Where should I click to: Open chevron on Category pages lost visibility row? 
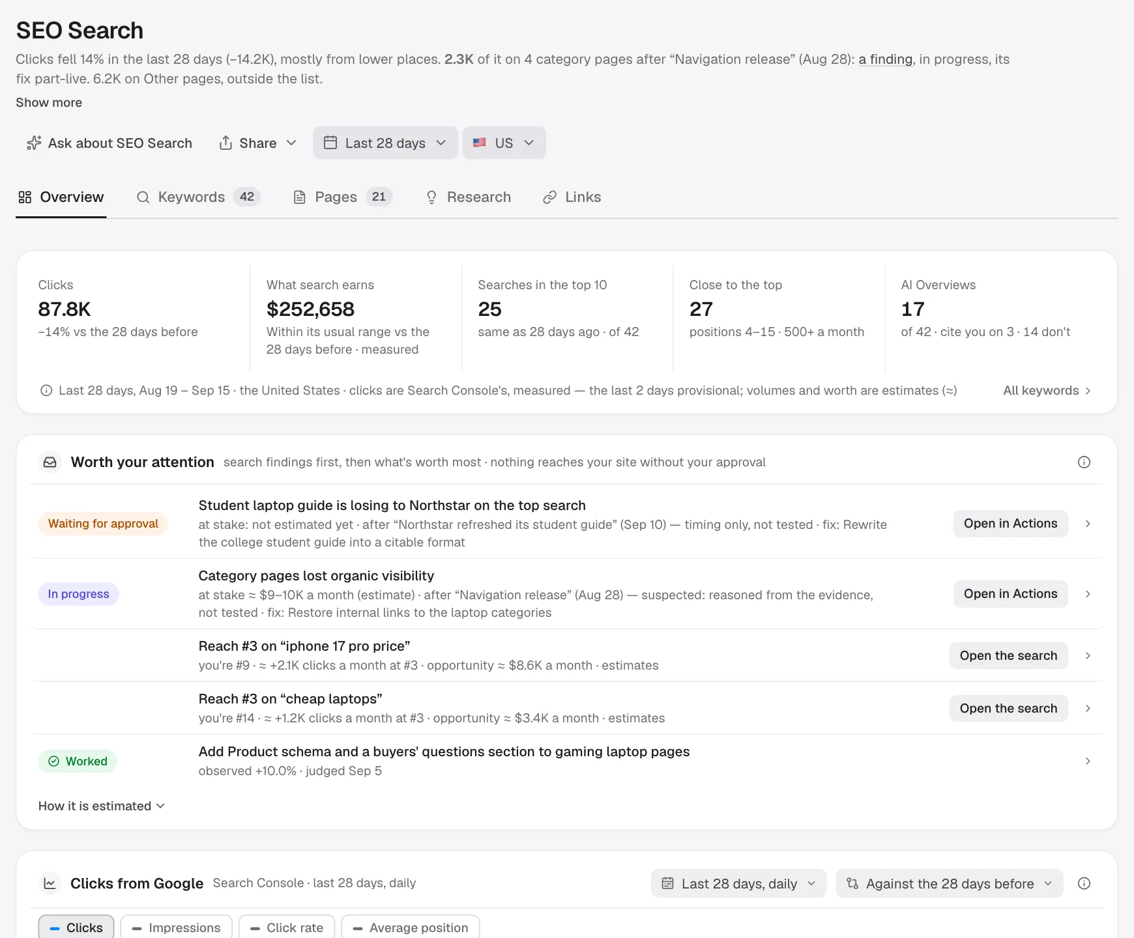1088,594
